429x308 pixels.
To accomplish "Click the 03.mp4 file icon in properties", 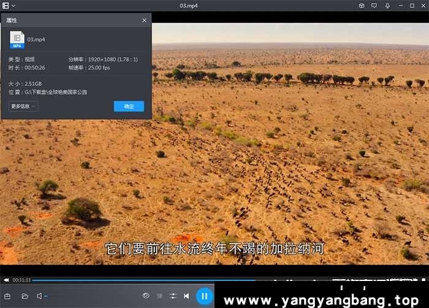I will point(17,40).
